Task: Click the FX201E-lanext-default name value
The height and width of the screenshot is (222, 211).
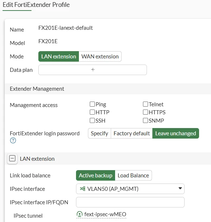Action: point(66,28)
